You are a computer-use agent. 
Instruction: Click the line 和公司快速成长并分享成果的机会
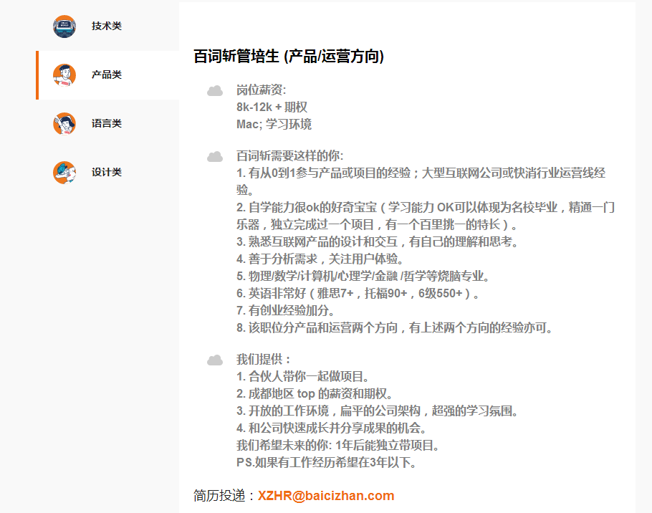click(332, 428)
